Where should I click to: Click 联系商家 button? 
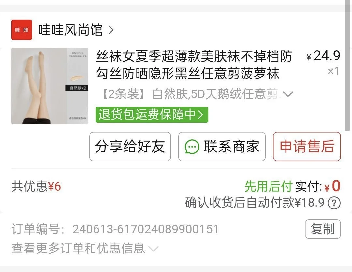click(x=222, y=146)
